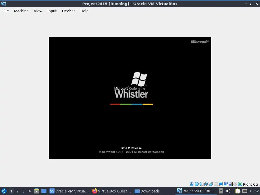Click the Whistler boot progress bar
This screenshot has height=195, width=260.
(x=132, y=104)
